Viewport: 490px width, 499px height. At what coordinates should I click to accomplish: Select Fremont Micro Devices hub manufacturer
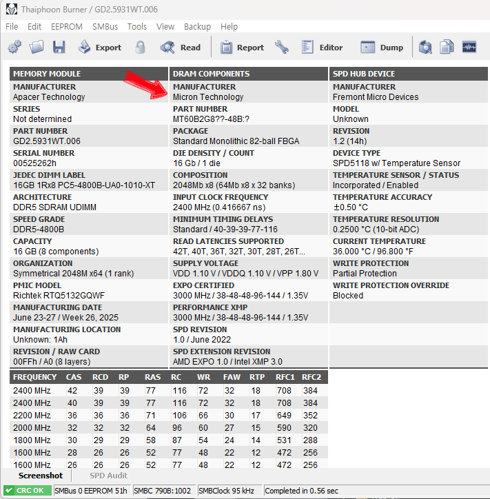click(376, 97)
